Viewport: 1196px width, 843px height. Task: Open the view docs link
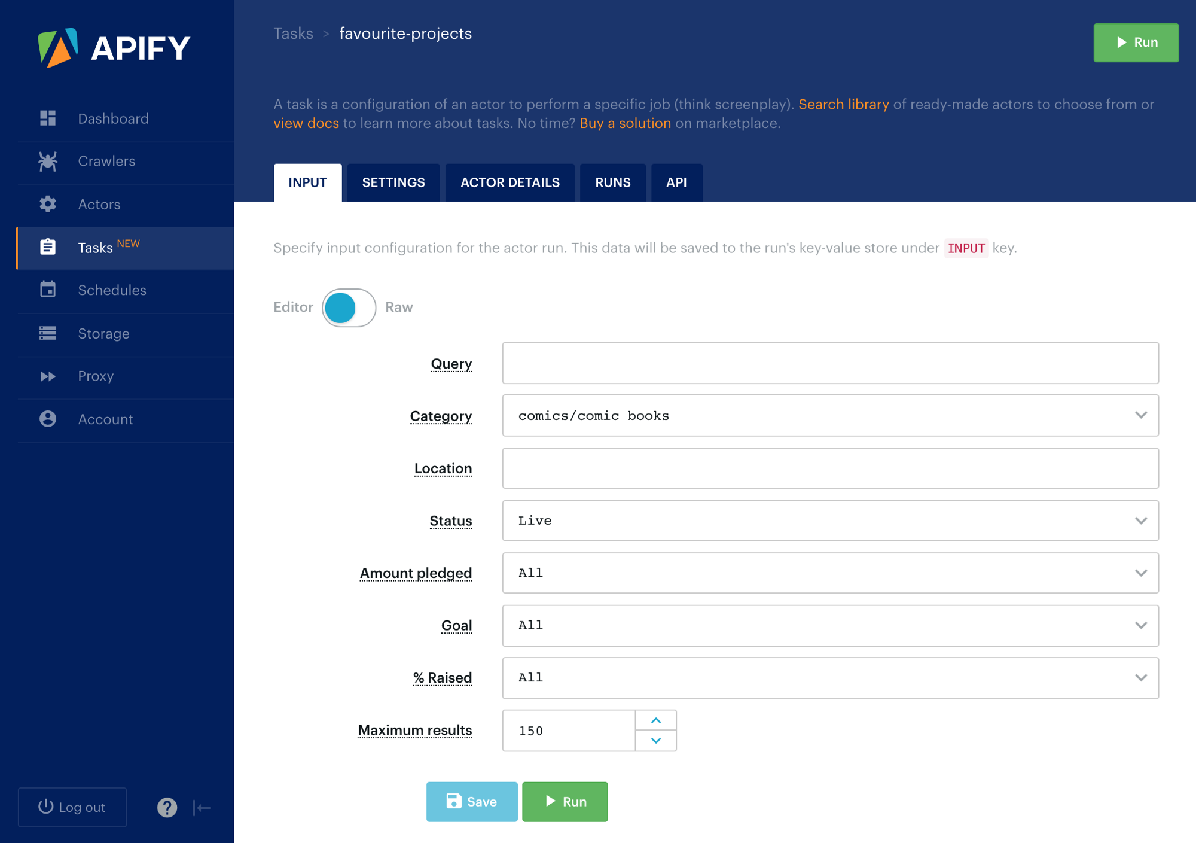306,123
